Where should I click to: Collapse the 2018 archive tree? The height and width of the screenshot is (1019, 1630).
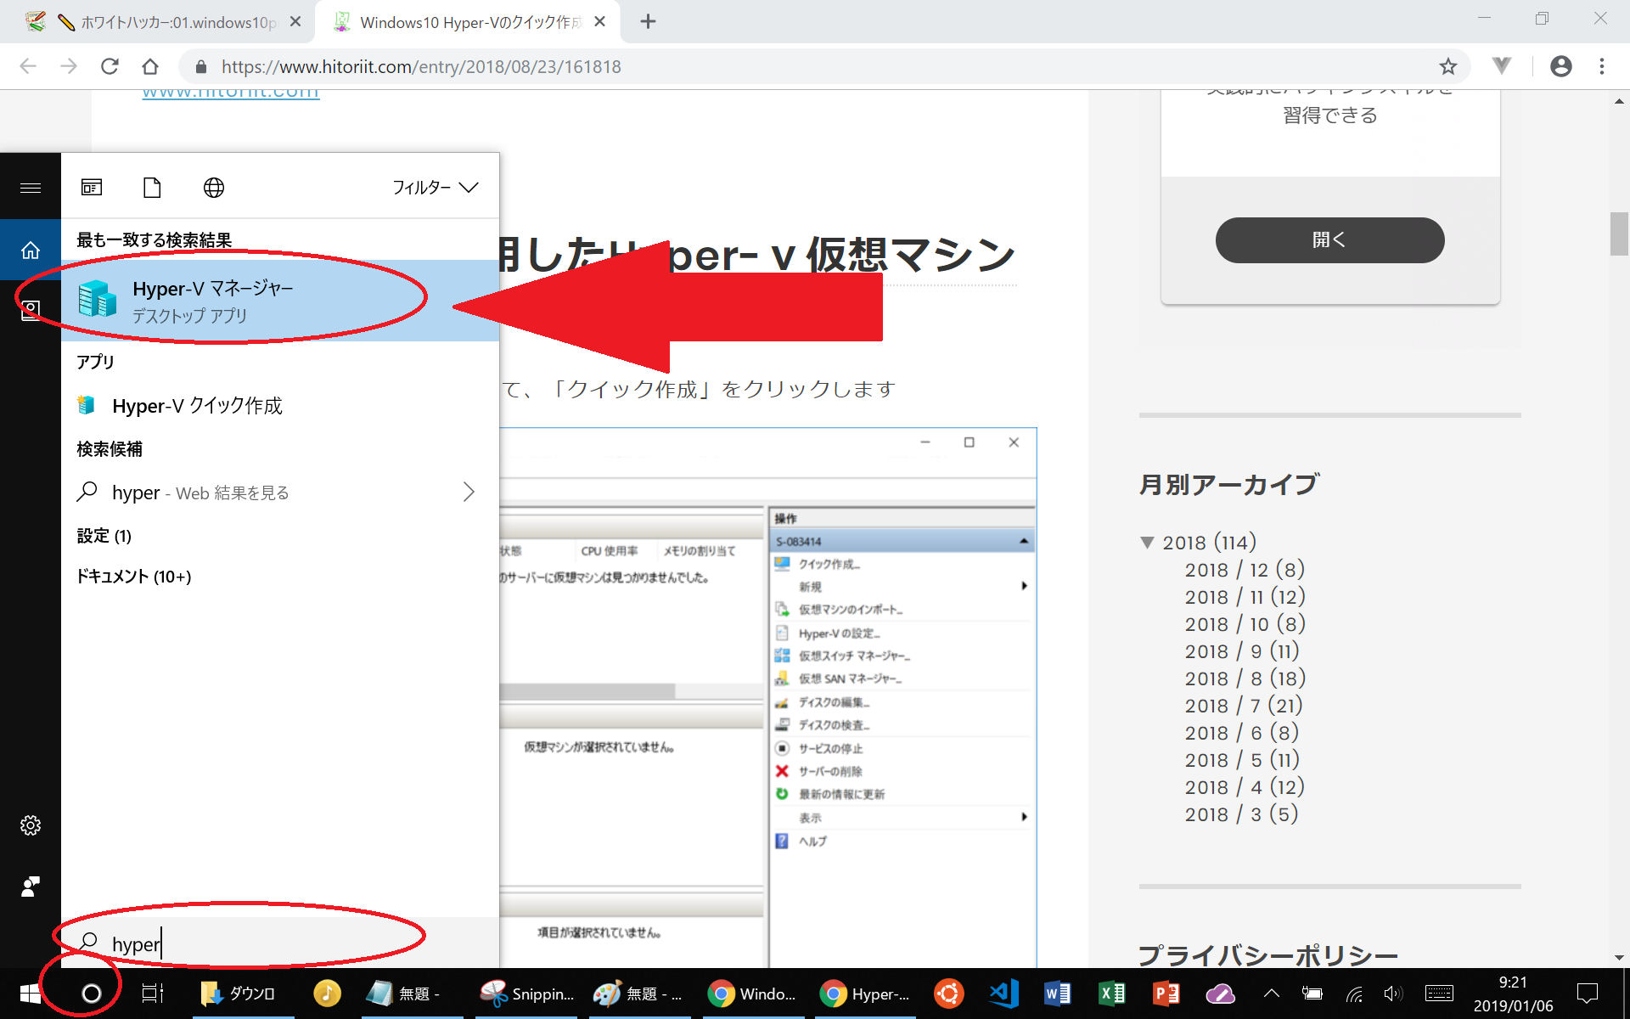click(1147, 543)
